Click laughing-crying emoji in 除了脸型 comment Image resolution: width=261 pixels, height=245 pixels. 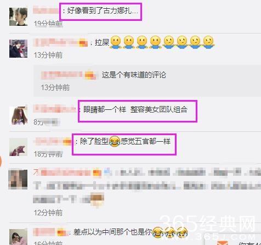(115, 142)
